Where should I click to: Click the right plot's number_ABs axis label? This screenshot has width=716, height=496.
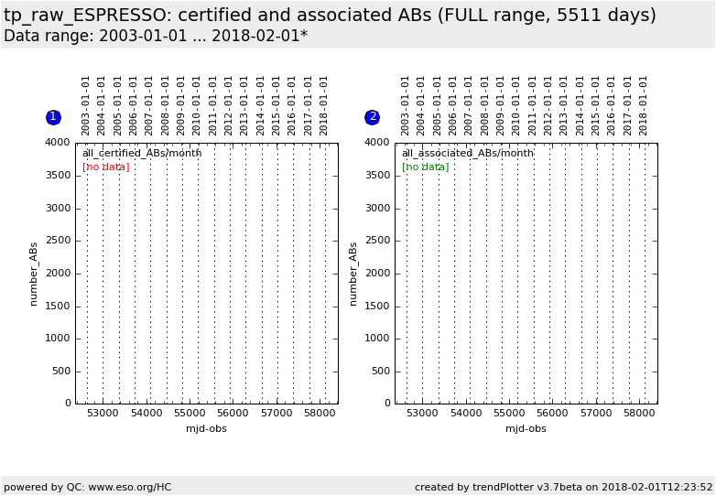(353, 274)
